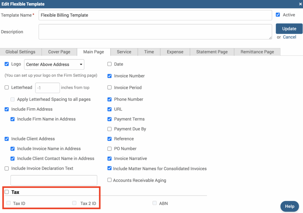Enable the Letterhead checkbox
The height and width of the screenshot is (213, 303).
(7, 87)
